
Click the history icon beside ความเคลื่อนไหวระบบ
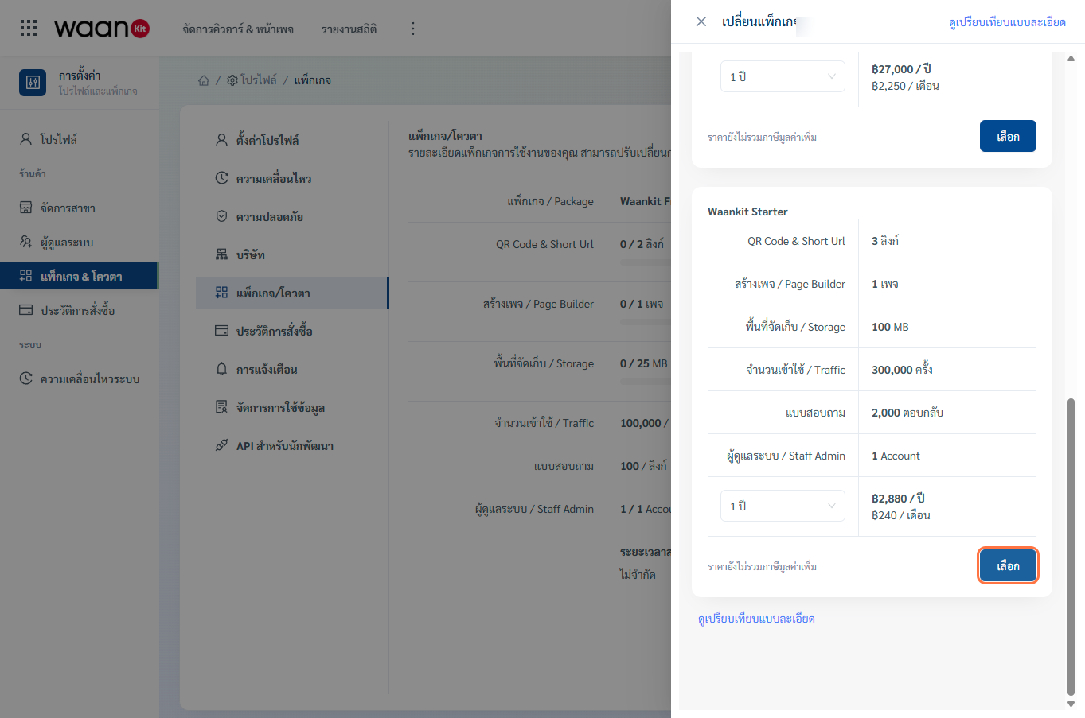[x=26, y=378]
